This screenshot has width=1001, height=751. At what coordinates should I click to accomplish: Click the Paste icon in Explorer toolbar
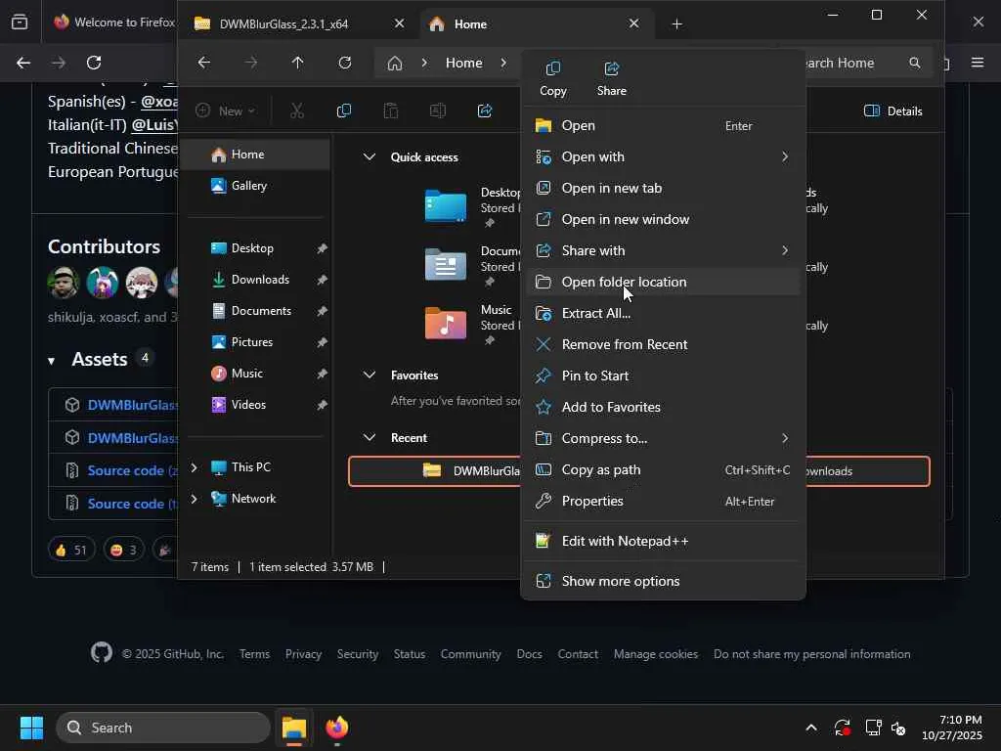point(391,111)
